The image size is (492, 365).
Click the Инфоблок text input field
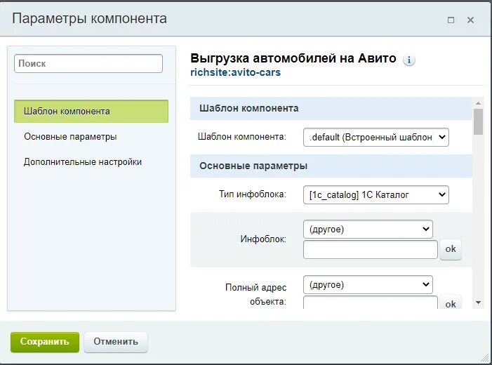click(371, 249)
